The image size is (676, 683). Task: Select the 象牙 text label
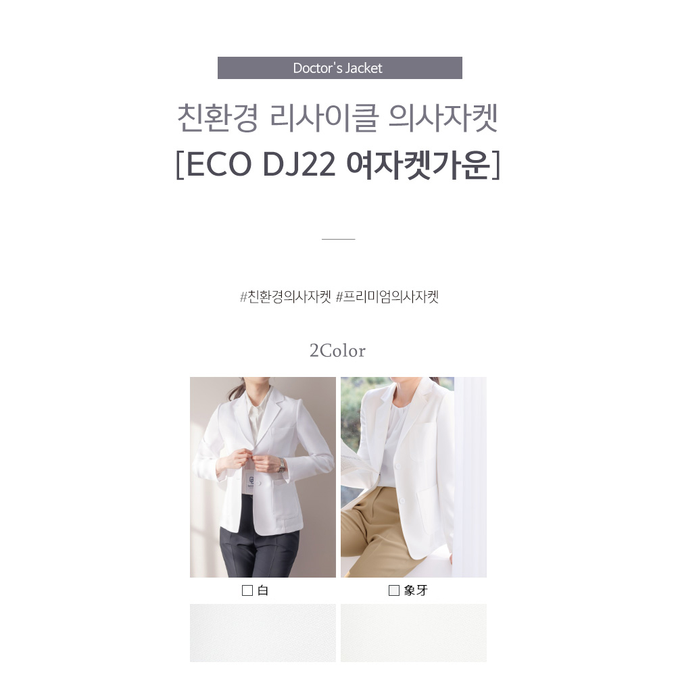click(x=416, y=590)
